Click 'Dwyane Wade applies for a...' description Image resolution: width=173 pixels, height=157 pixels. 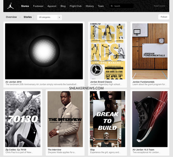click(62, 152)
